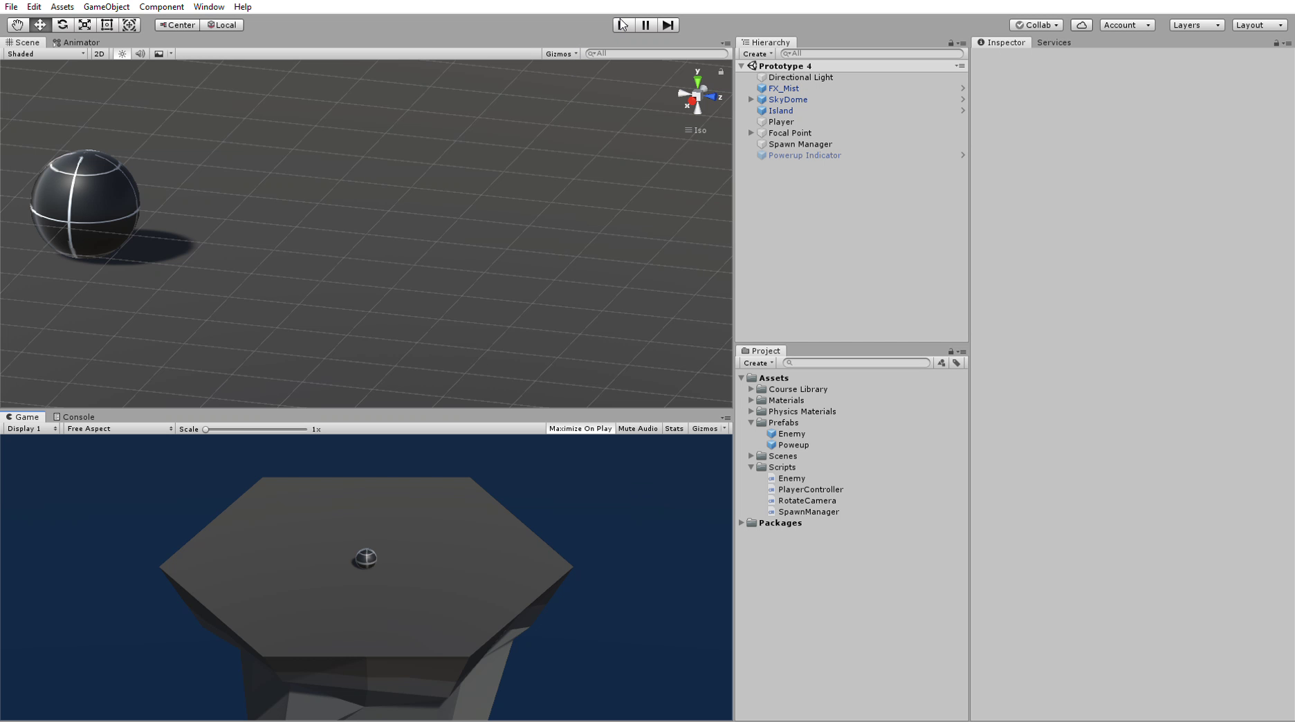Select the Hand tool in toolbar
Screen dimensions: 1295x722
(17, 25)
